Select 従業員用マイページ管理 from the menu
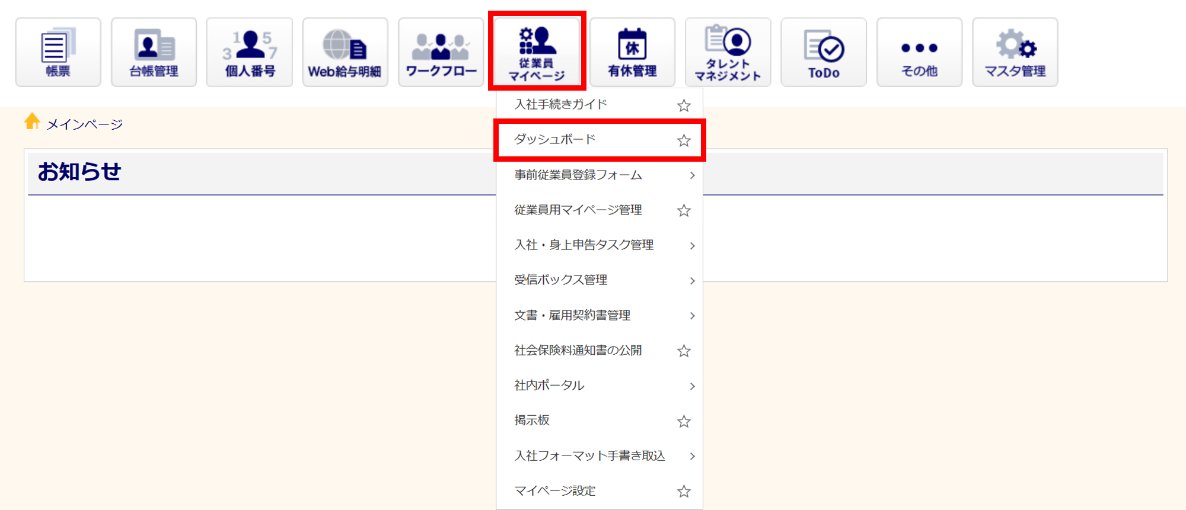 (578, 210)
